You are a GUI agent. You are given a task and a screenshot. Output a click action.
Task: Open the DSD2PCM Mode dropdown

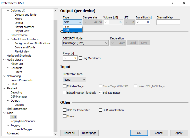[85, 43]
